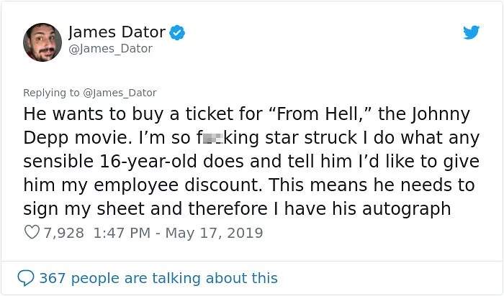The height and width of the screenshot is (296, 504).
Task: Click the blurred censored word in tweet
Action: coord(213,138)
